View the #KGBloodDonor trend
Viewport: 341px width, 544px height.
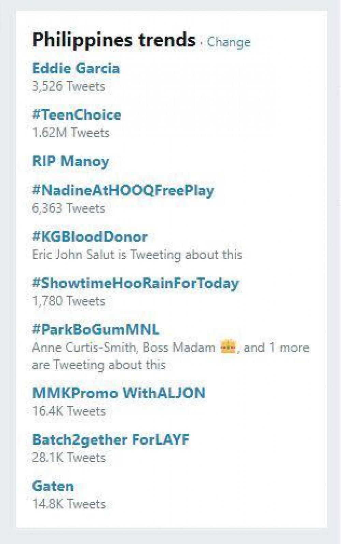(90, 237)
